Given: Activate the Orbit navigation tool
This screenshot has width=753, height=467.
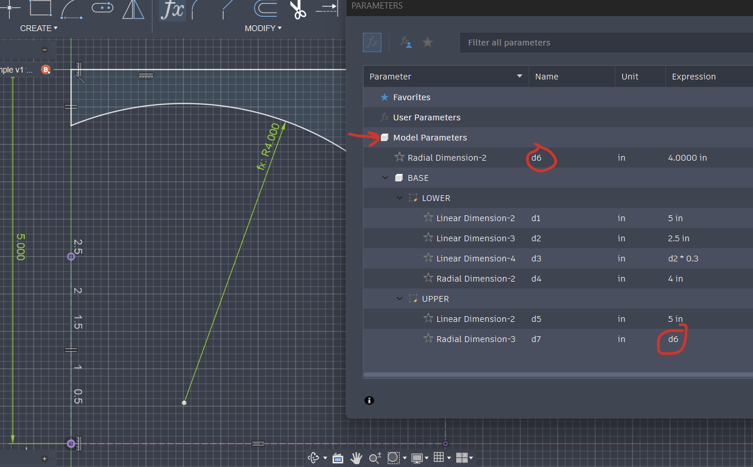Looking at the screenshot, I should tap(314, 458).
